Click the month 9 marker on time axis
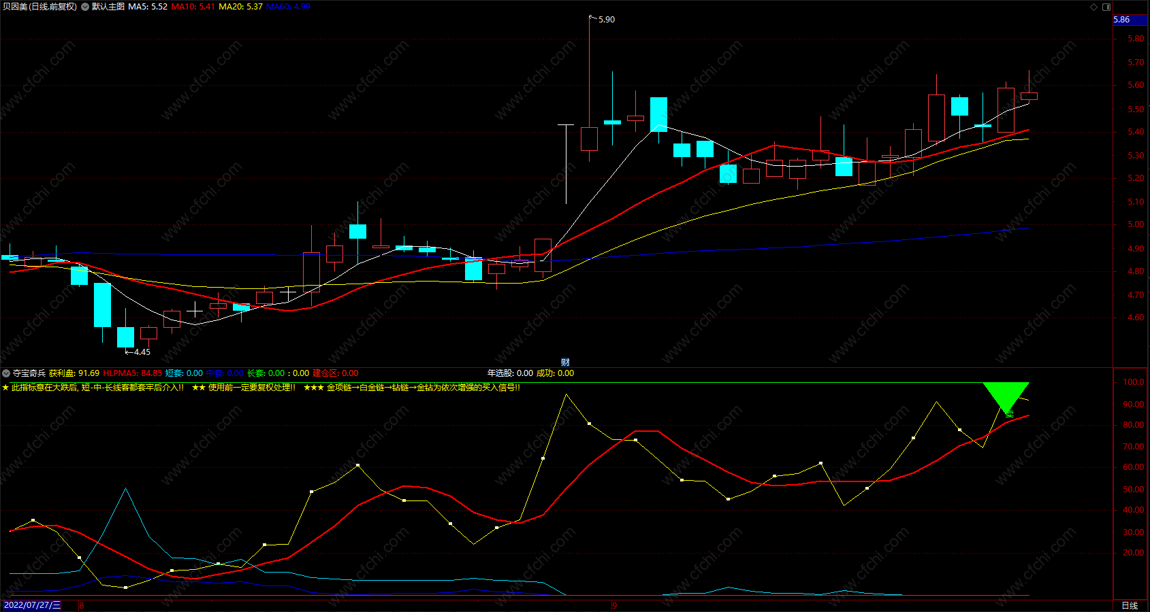Screen dimensions: 1150x612 coord(614,605)
